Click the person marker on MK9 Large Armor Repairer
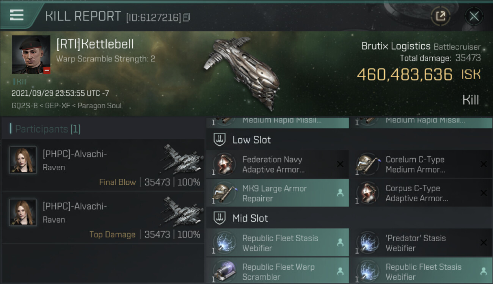 coord(340,193)
